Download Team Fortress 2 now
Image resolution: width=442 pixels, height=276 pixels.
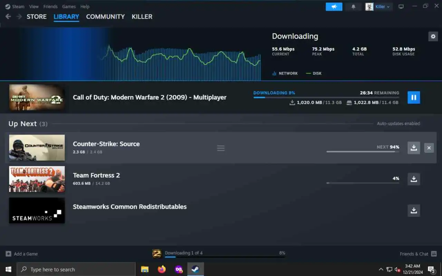[x=414, y=179]
